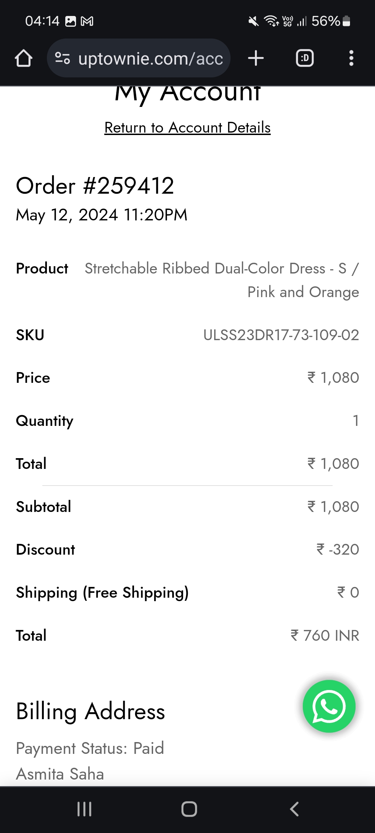
Task: Open site info icon in address bar
Action: (x=63, y=58)
